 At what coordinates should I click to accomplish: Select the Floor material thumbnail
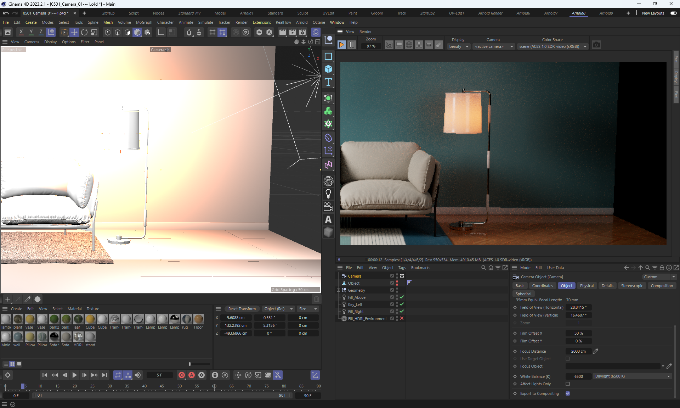(x=199, y=319)
